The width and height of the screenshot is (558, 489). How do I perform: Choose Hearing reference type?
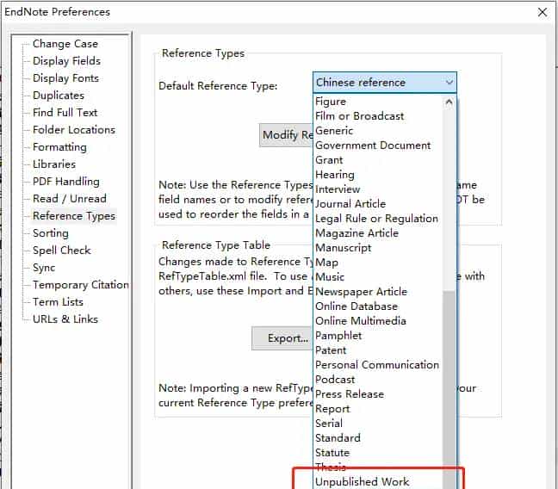pos(379,175)
